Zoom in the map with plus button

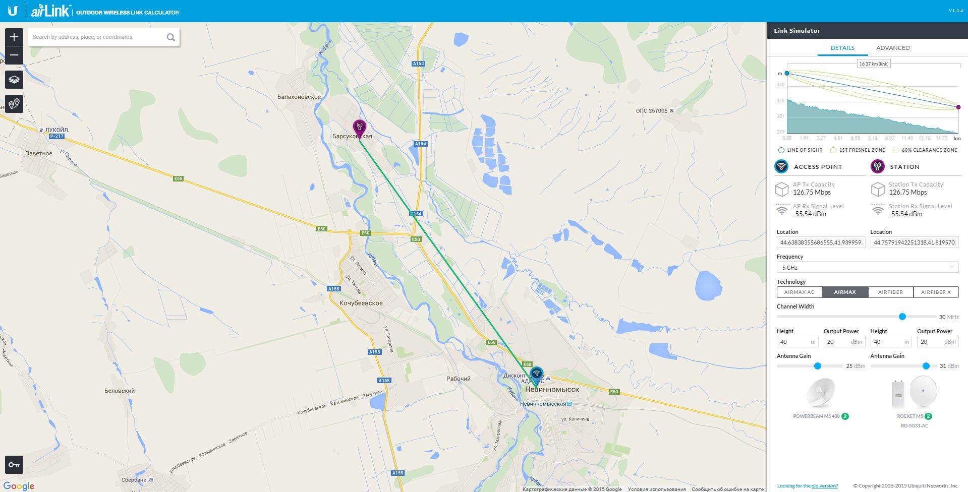point(14,37)
